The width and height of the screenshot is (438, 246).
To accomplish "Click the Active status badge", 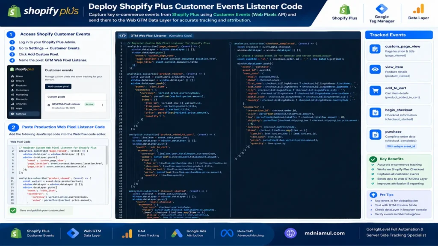I will point(89,104).
